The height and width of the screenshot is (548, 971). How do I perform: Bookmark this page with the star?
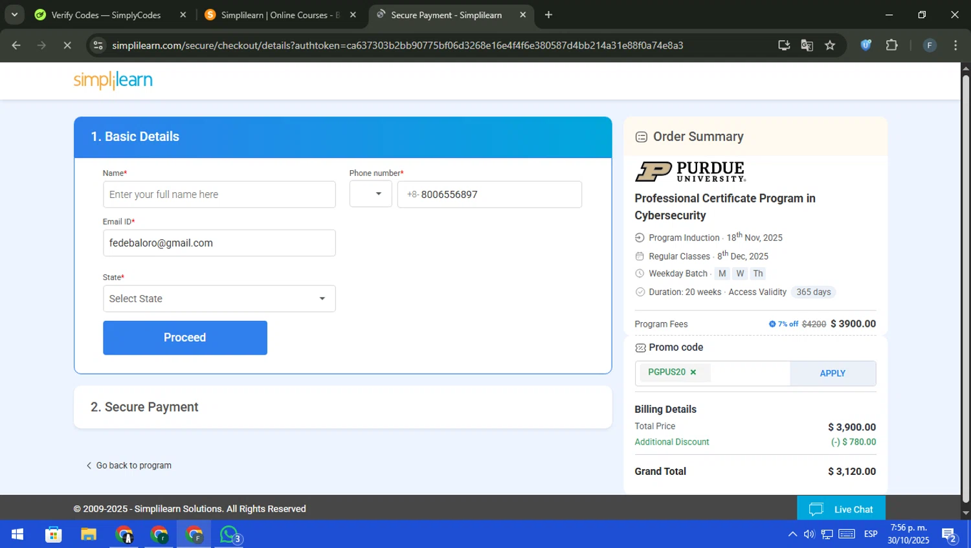coord(830,45)
